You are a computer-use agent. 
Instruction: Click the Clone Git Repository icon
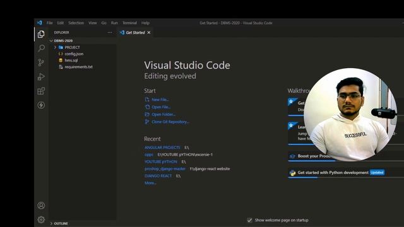pyautogui.click(x=147, y=122)
